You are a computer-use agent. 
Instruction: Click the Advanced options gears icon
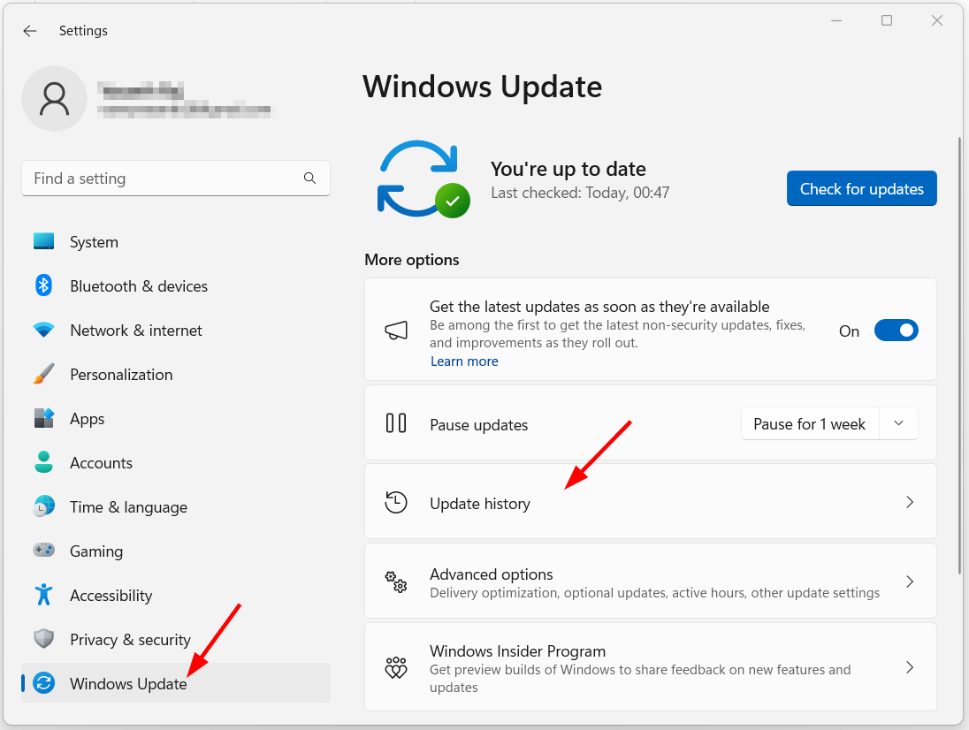click(x=396, y=582)
